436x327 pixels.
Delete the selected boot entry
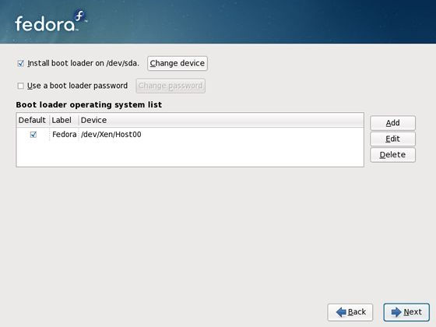point(392,155)
